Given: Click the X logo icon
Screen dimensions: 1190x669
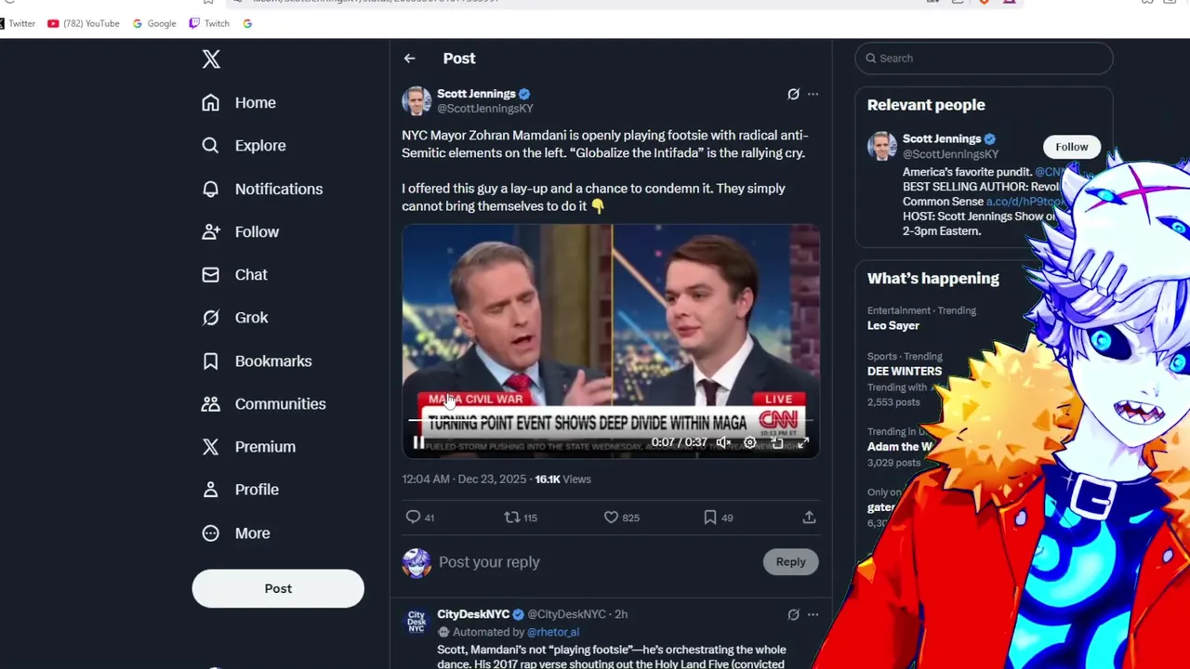Looking at the screenshot, I should 211,59.
